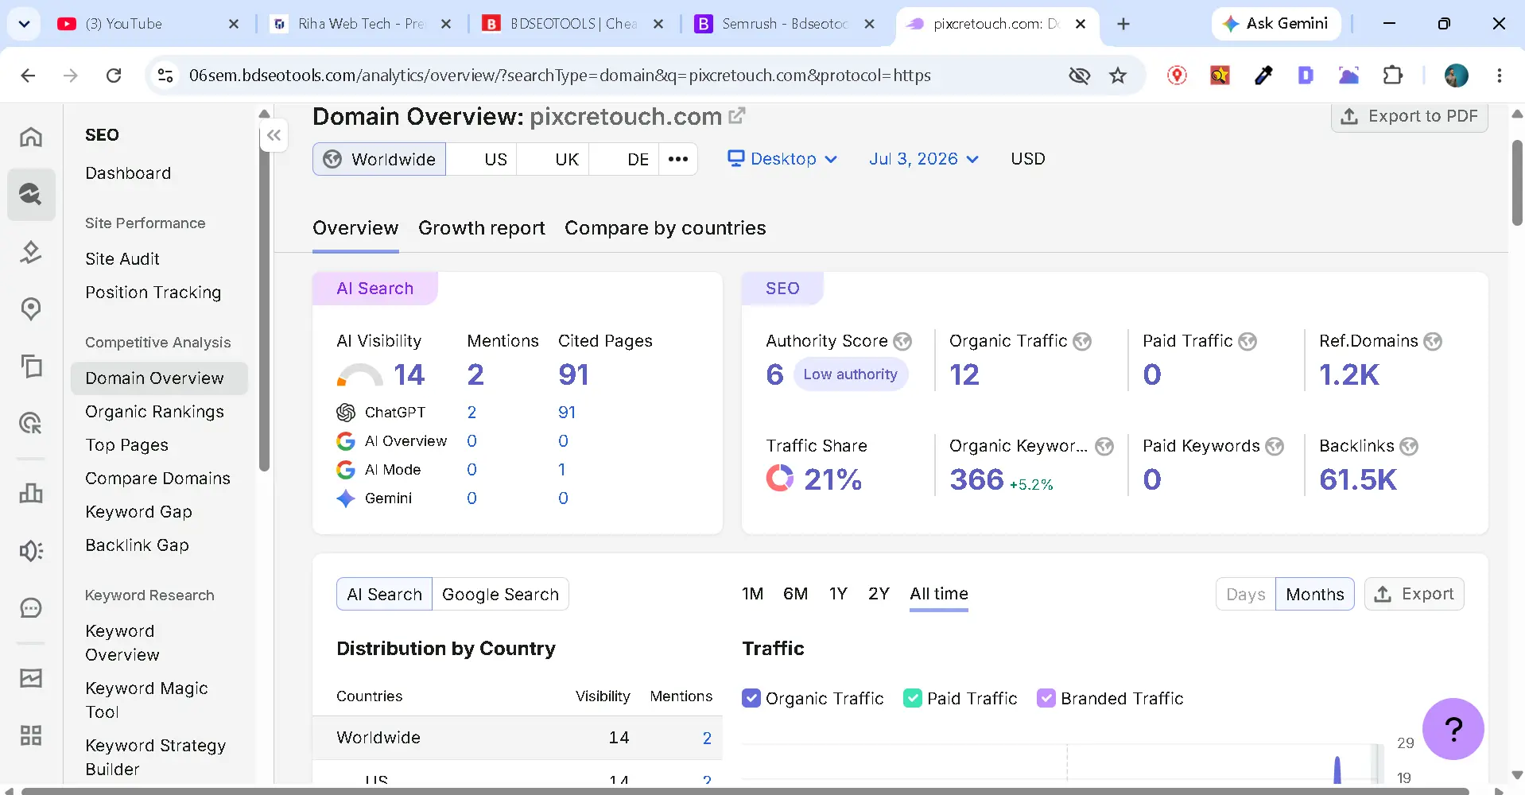Viewport: 1525px width, 795px height.
Task: Click the tracking protection eye icon
Action: point(1079,76)
